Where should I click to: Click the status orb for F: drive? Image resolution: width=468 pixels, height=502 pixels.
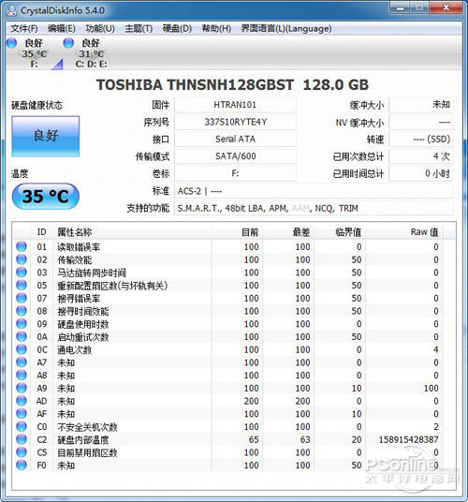(x=12, y=43)
